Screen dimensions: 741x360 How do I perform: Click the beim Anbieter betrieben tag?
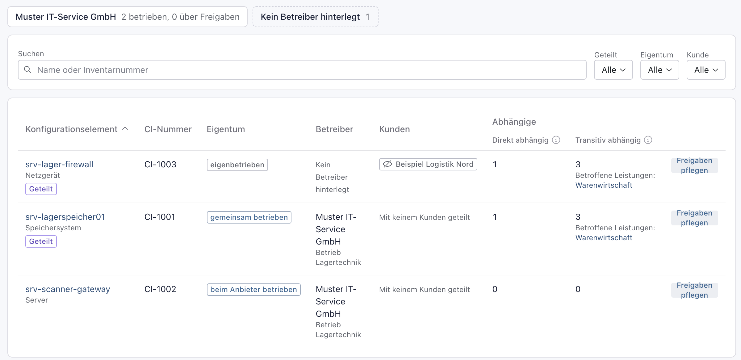coord(253,289)
